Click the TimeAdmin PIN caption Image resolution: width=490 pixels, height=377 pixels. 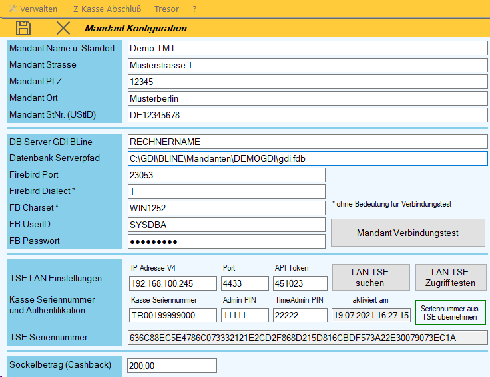point(299,300)
